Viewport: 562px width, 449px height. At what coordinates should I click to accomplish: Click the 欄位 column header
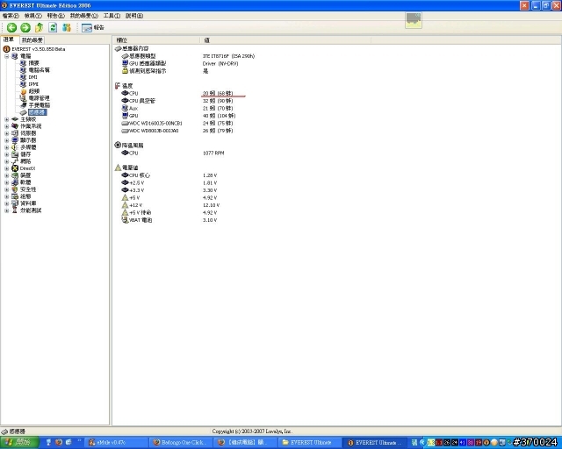(x=156, y=40)
